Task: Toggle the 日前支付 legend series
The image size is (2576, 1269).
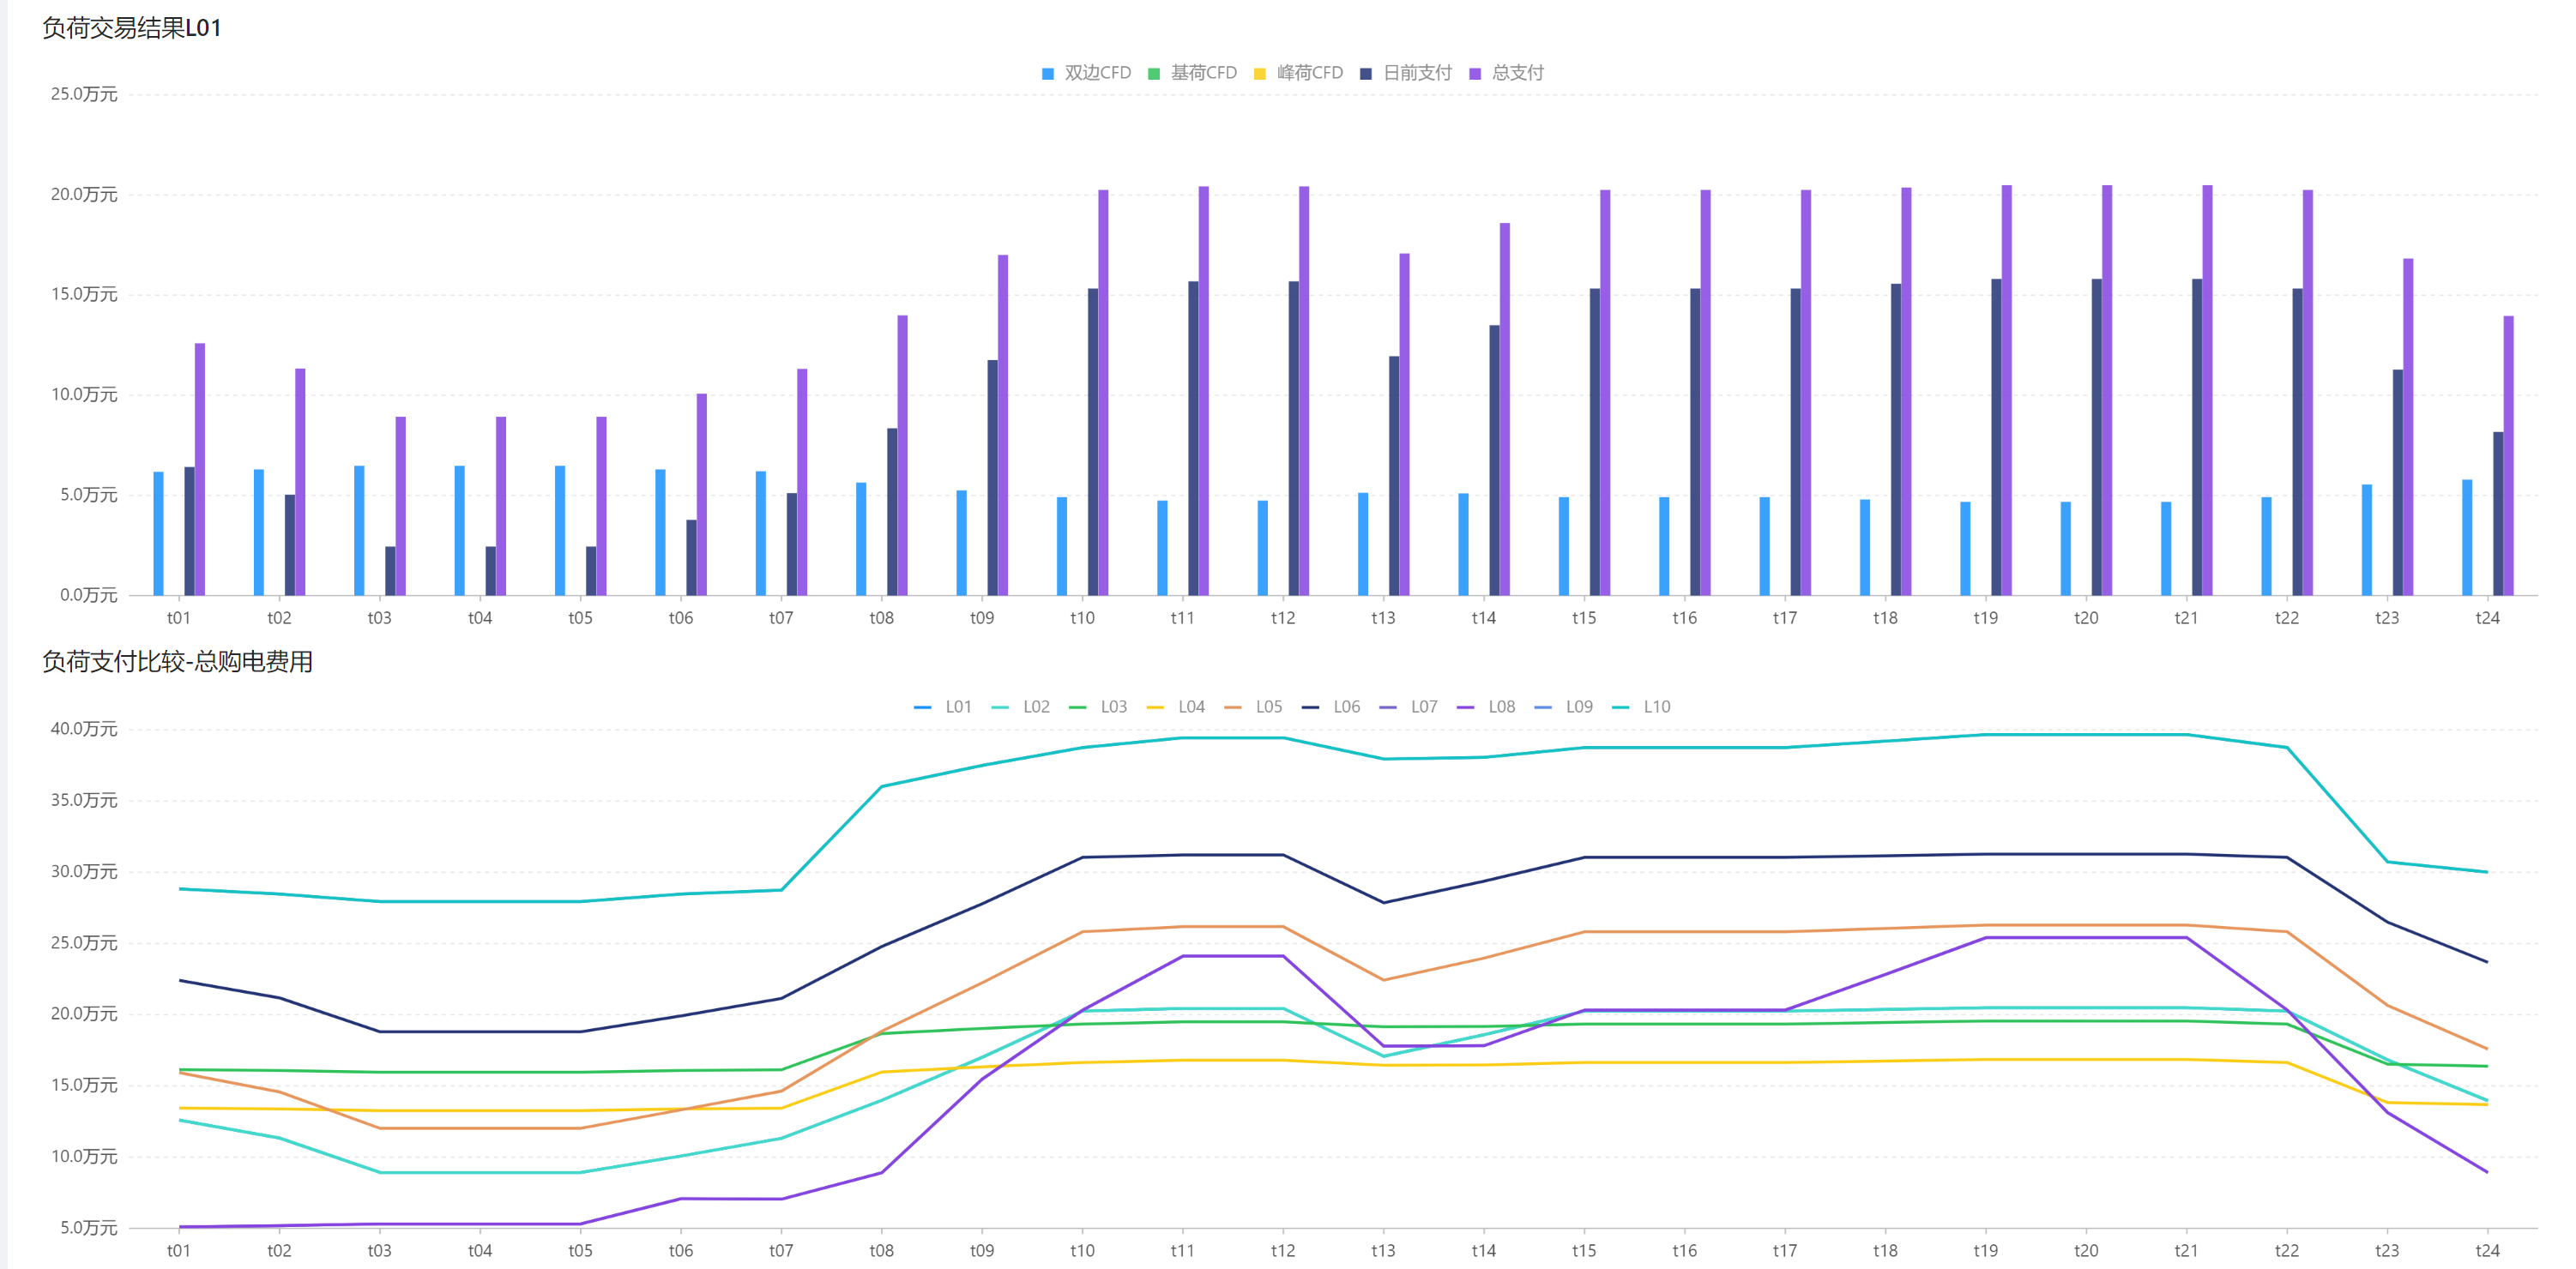Action: [x=1405, y=73]
